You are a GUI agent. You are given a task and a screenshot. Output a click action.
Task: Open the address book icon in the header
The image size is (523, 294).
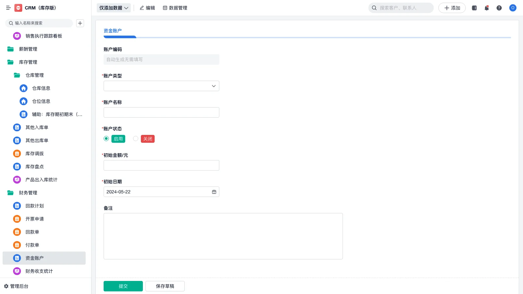click(474, 8)
